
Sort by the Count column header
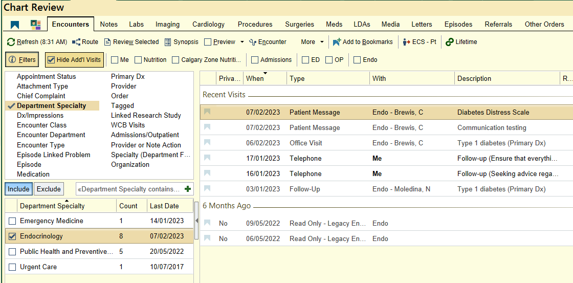(x=131, y=206)
